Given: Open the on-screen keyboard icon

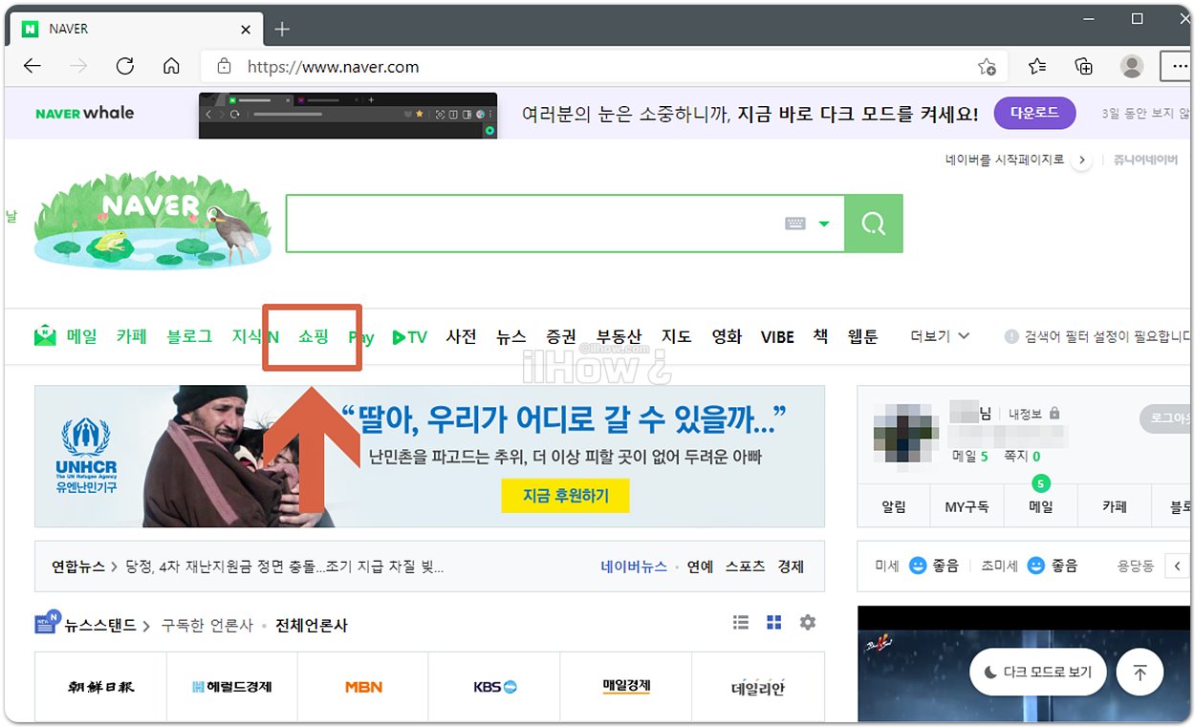Looking at the screenshot, I should pos(795,224).
